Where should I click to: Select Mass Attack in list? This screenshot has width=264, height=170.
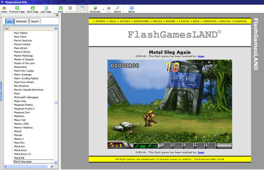click(20, 48)
